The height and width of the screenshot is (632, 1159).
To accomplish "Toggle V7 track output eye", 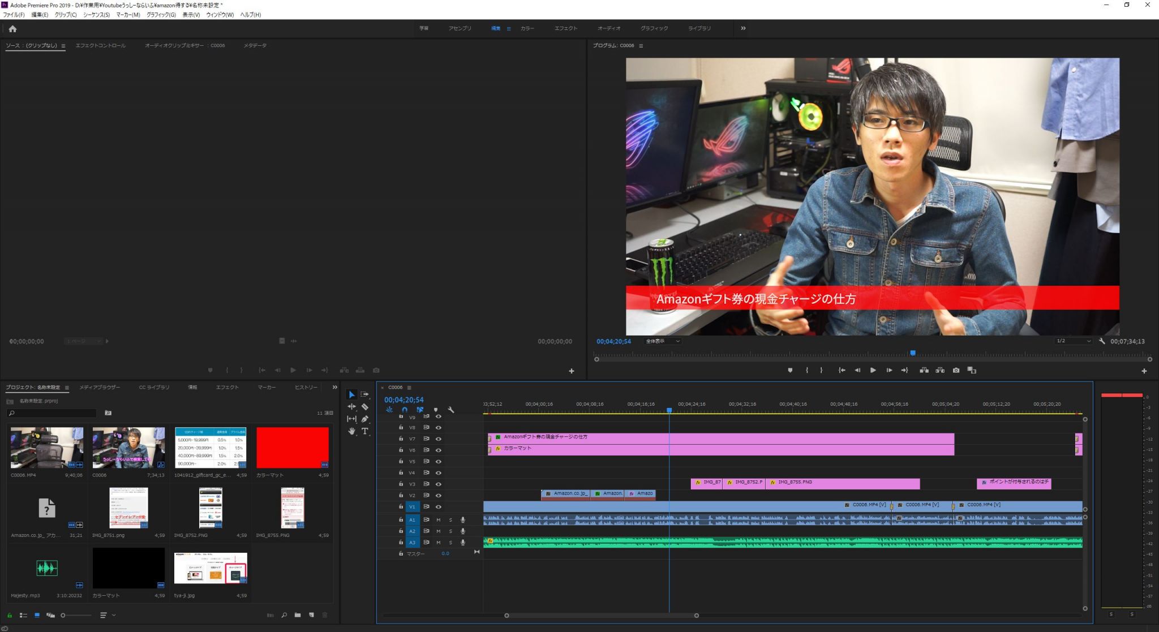I will [x=438, y=439].
